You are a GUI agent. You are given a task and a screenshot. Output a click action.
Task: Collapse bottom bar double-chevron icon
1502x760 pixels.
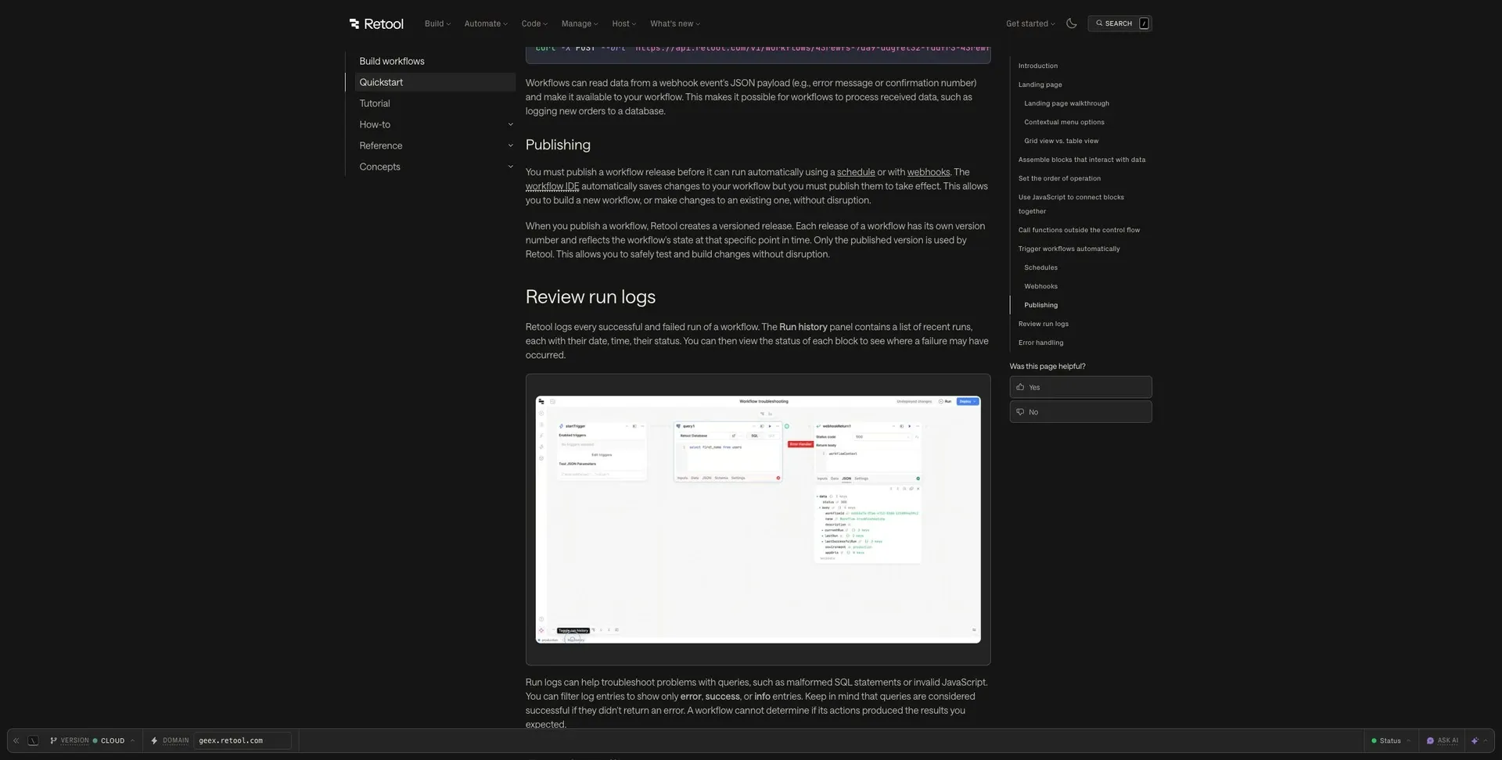pos(16,740)
